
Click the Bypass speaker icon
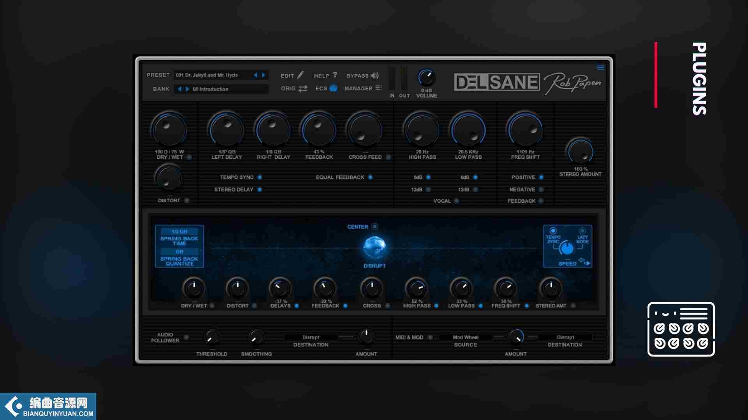374,75
